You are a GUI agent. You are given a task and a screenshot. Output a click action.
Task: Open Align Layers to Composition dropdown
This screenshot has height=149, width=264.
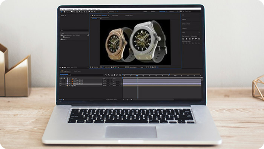click(195, 36)
